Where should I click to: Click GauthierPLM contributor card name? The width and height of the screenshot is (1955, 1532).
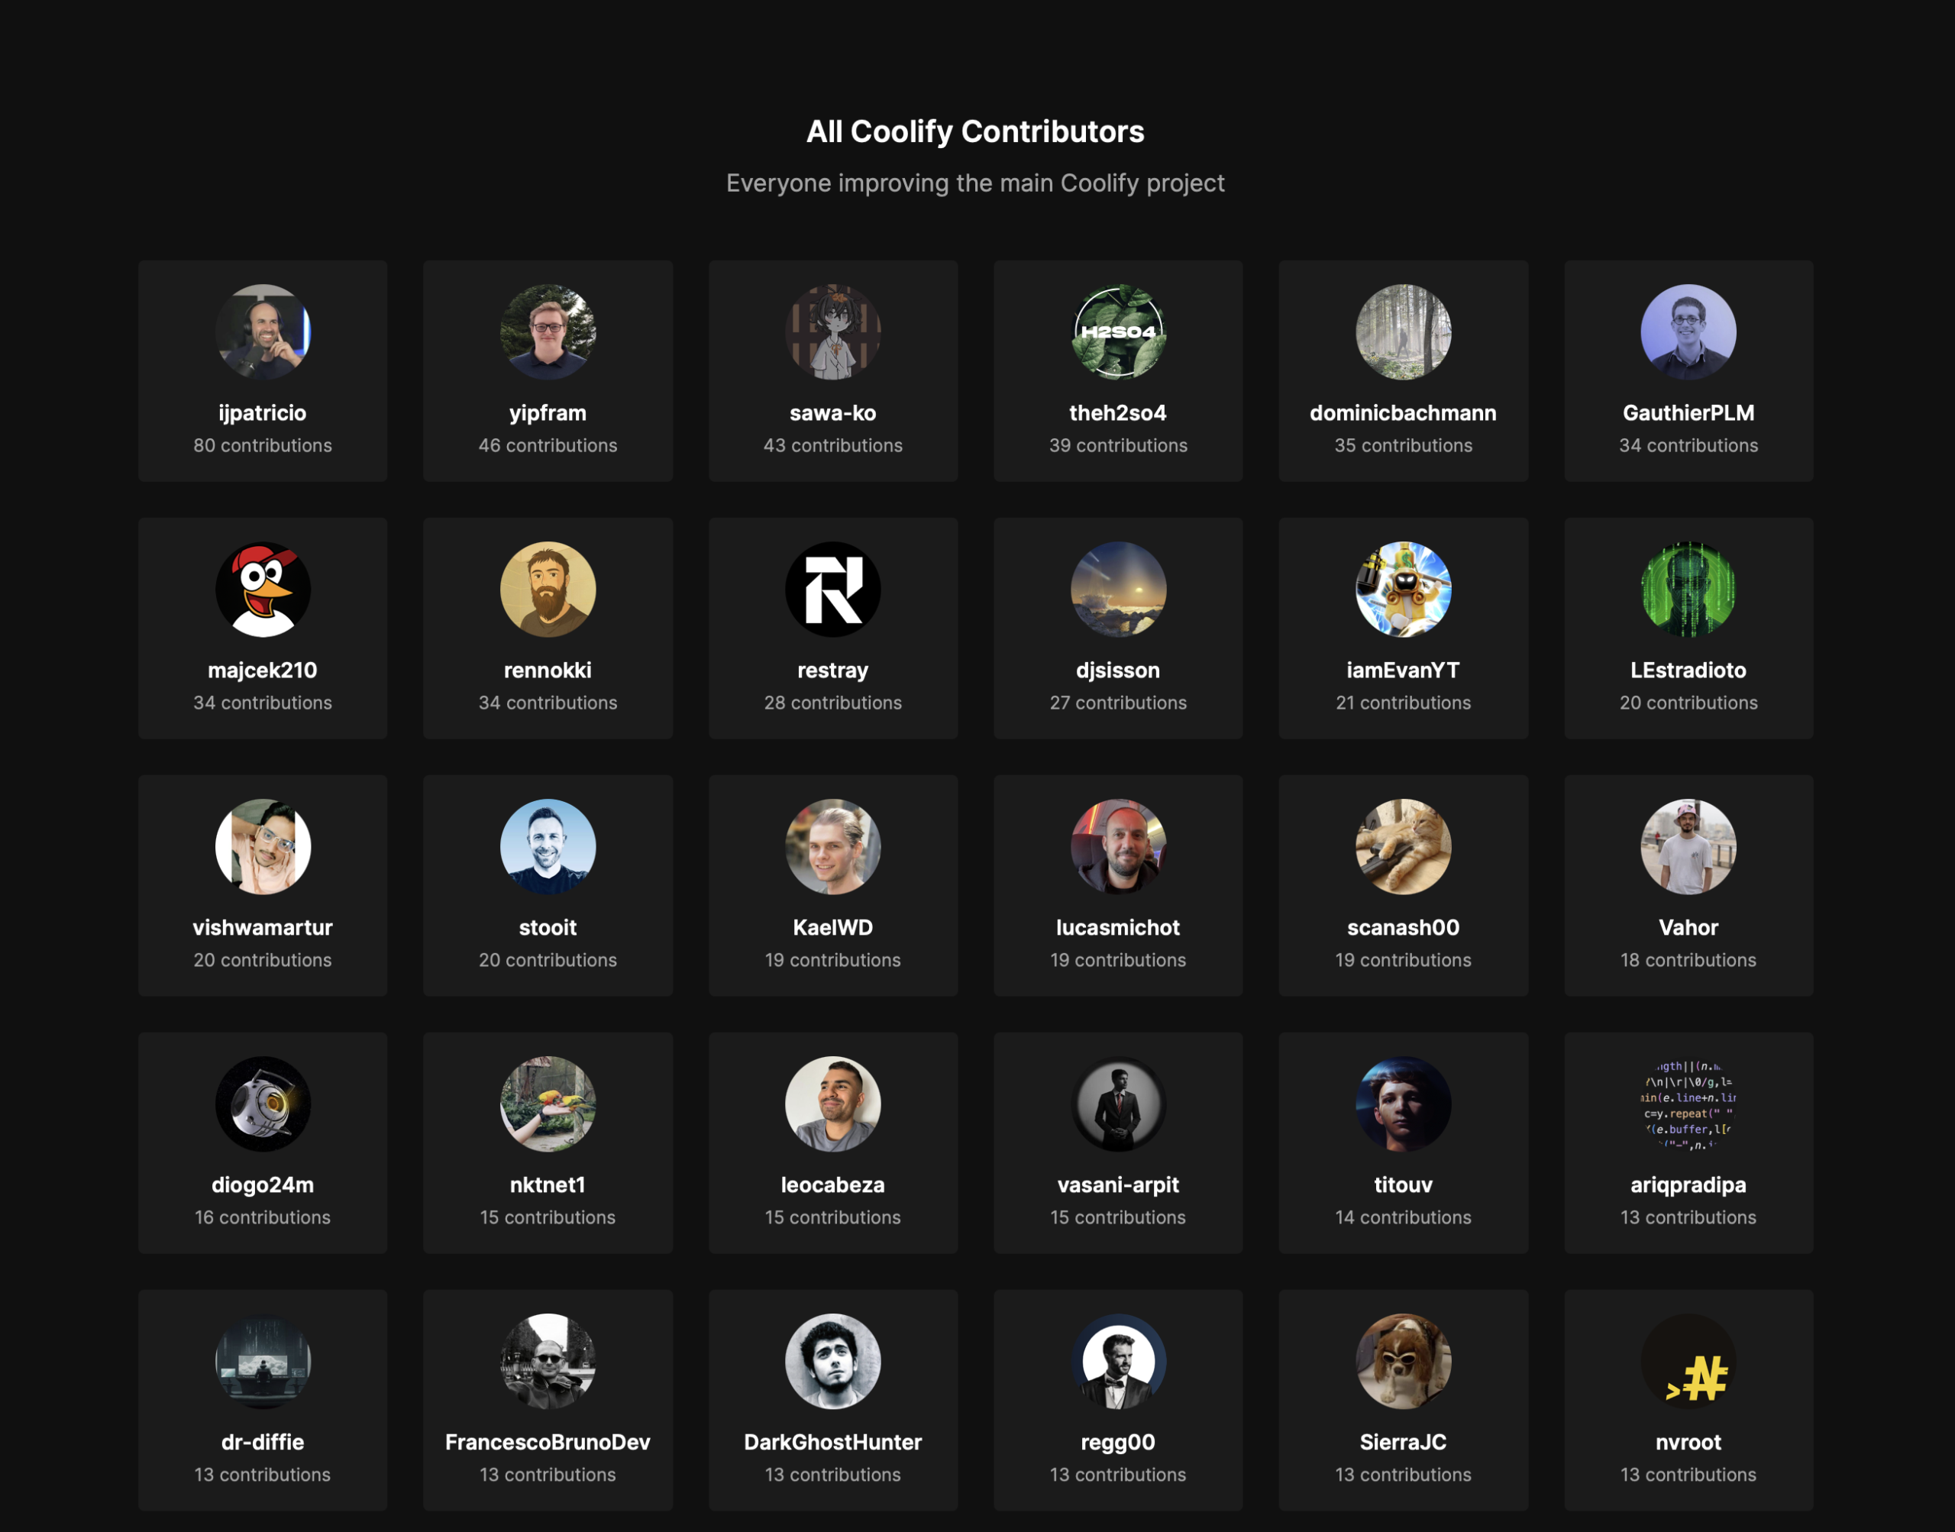[1688, 412]
